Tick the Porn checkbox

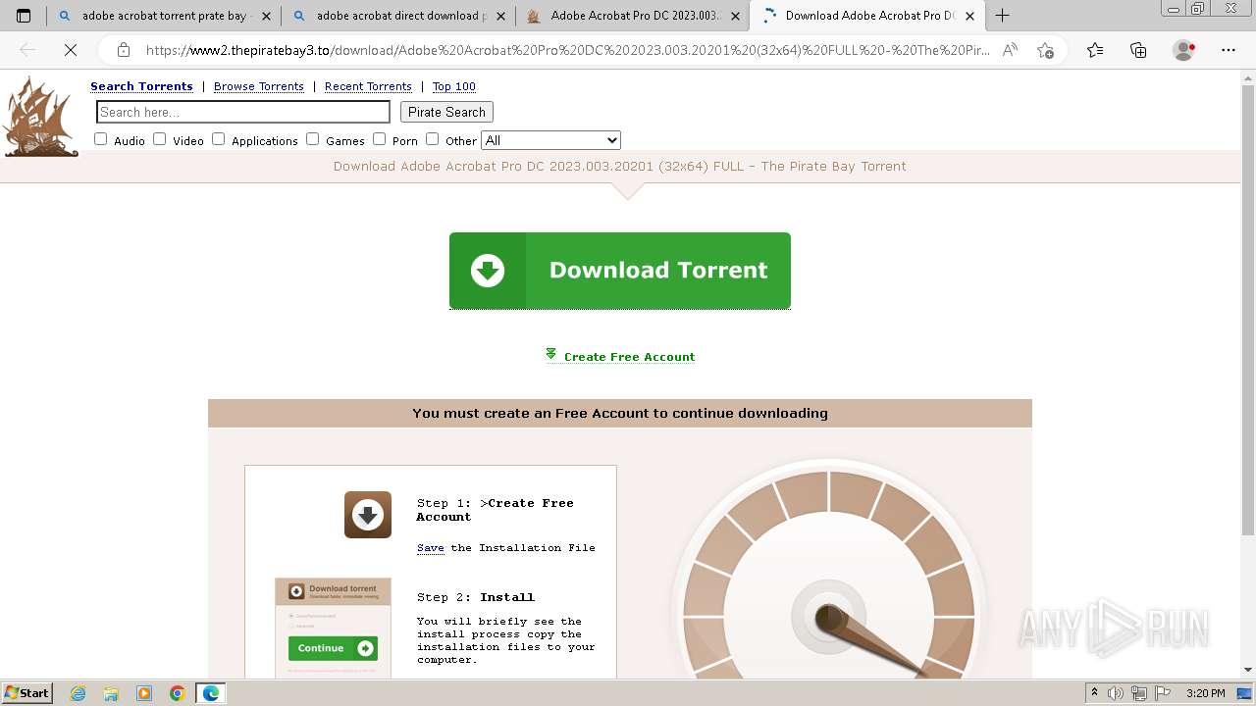tap(379, 139)
